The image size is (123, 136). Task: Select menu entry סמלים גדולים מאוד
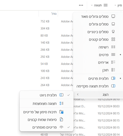[95, 17]
